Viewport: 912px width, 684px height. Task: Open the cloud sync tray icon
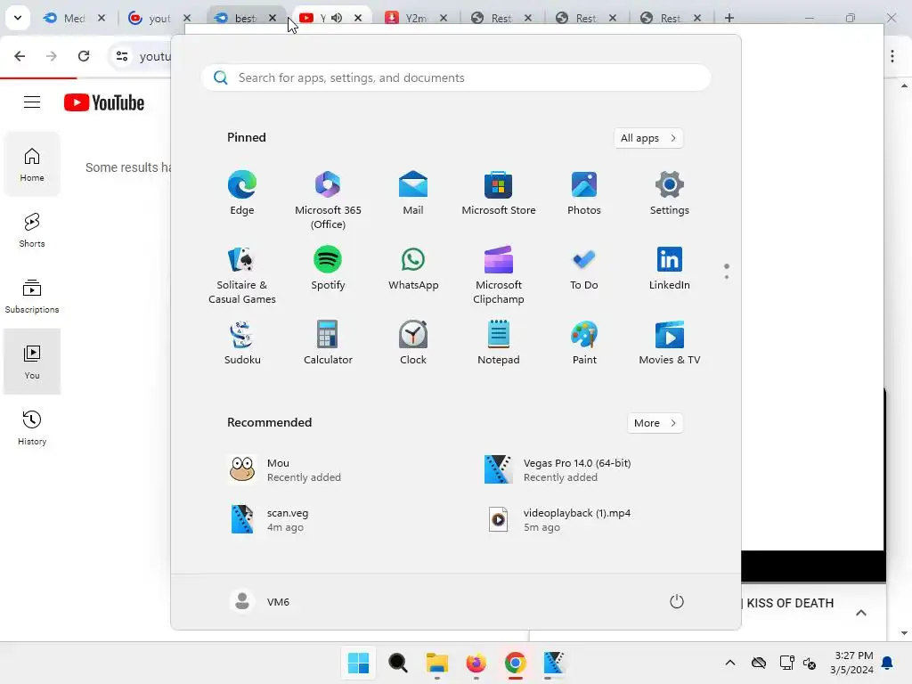759,663
